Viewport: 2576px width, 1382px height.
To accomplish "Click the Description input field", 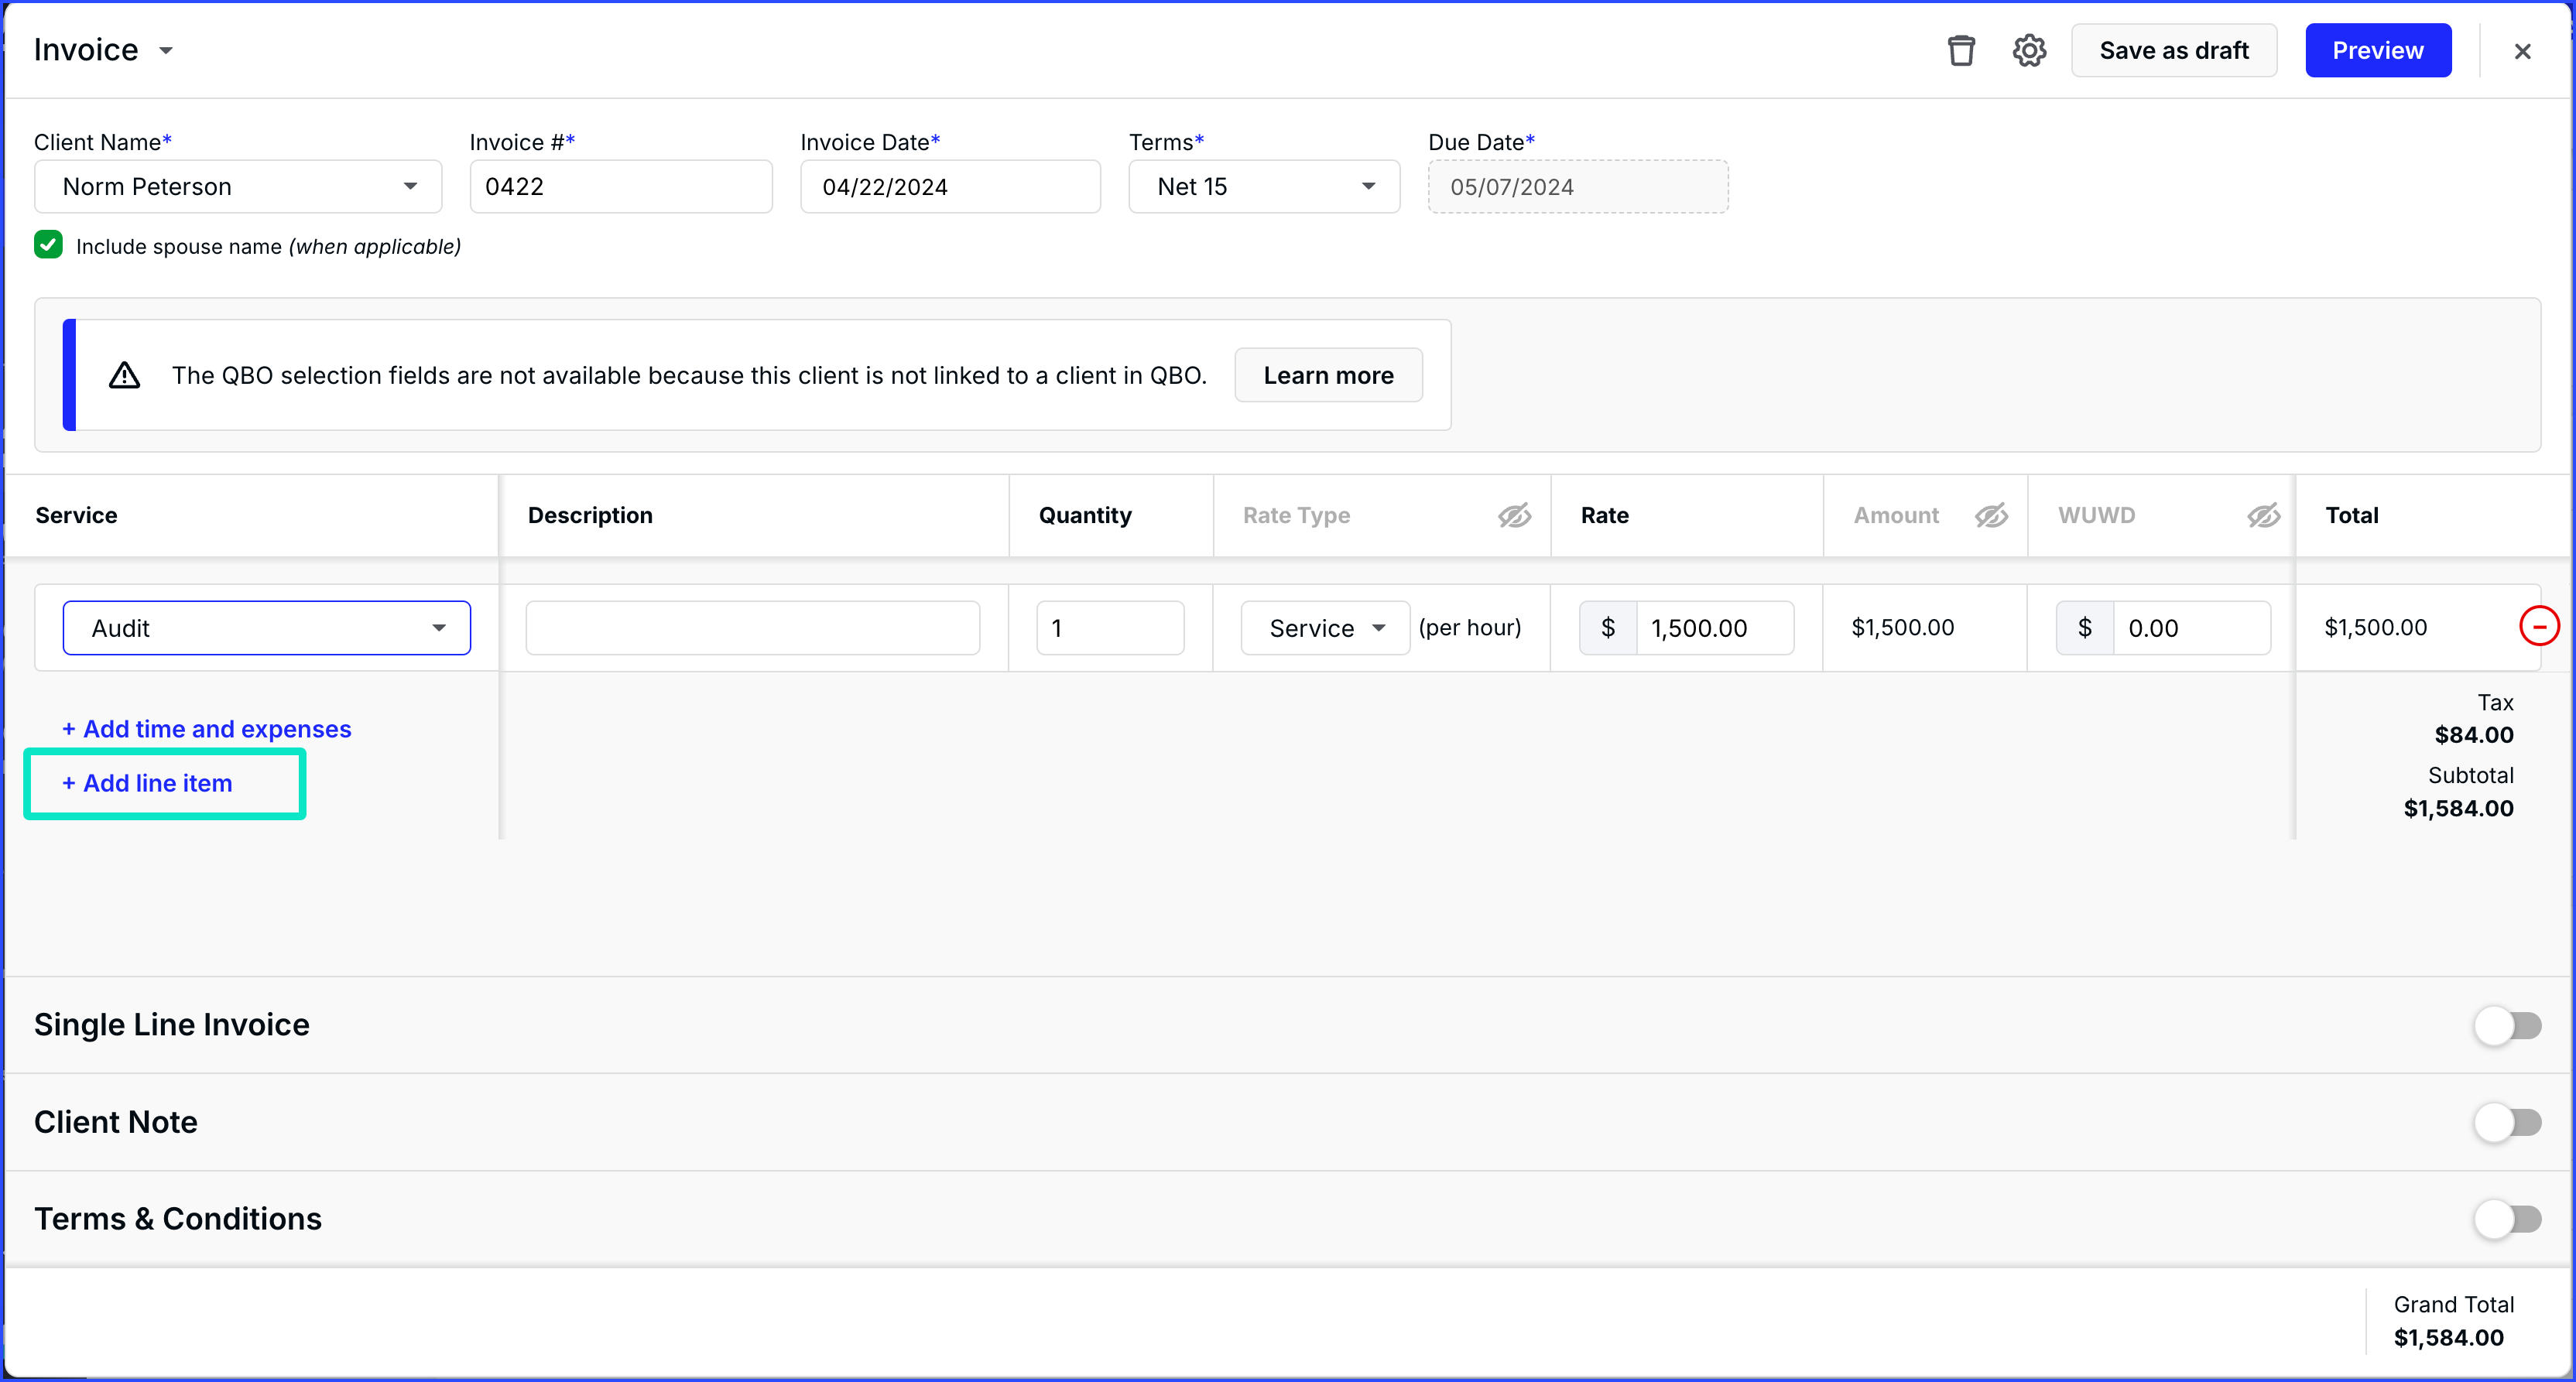I will coord(752,628).
